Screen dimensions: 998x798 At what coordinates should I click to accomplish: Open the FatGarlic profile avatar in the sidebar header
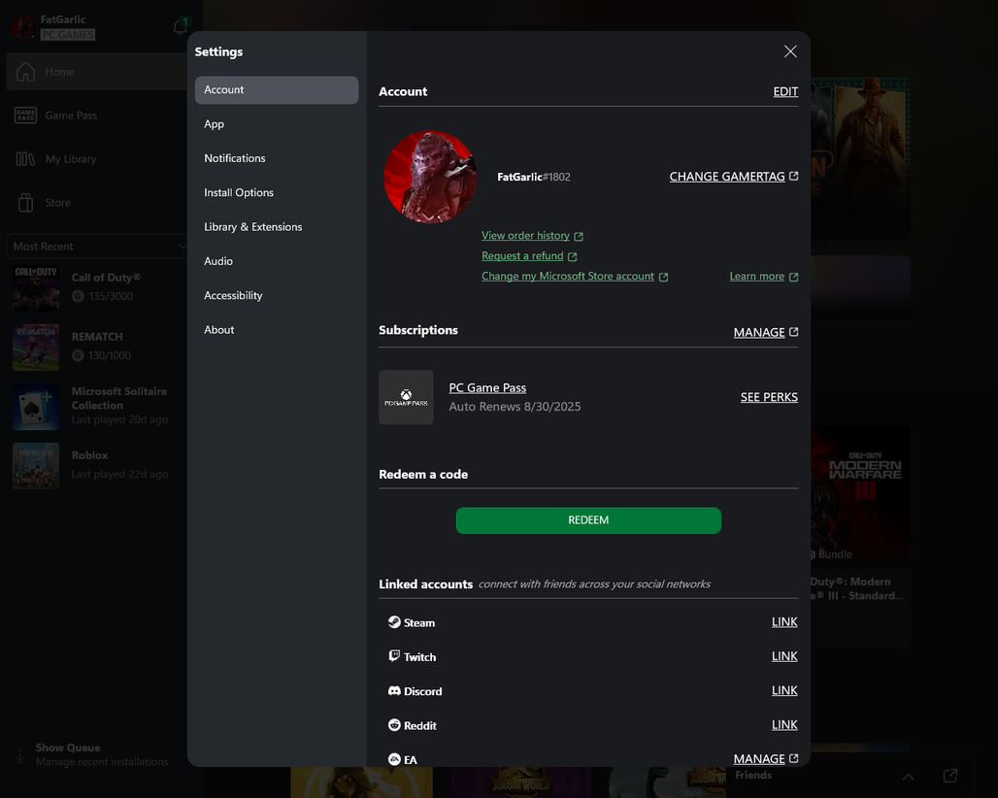23,27
